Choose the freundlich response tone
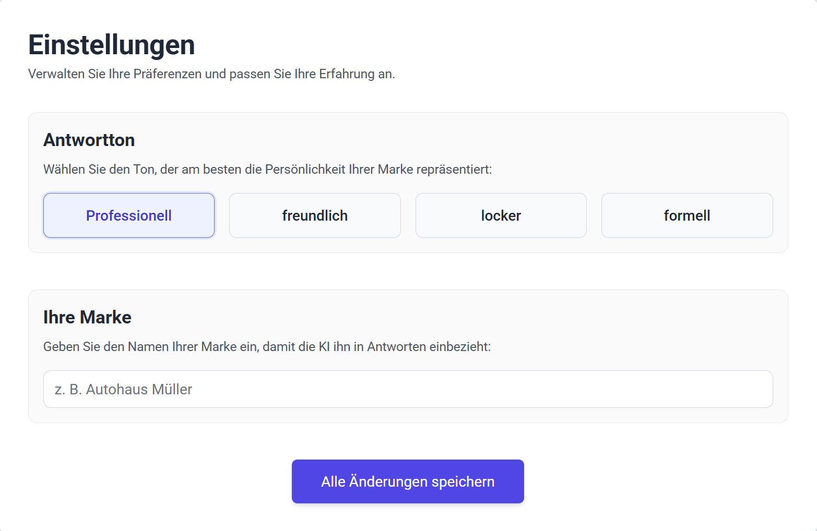The width and height of the screenshot is (817, 531). [315, 215]
